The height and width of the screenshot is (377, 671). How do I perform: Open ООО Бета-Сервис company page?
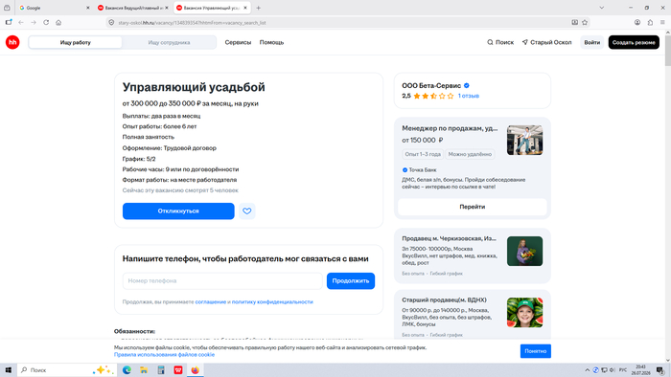pos(431,85)
